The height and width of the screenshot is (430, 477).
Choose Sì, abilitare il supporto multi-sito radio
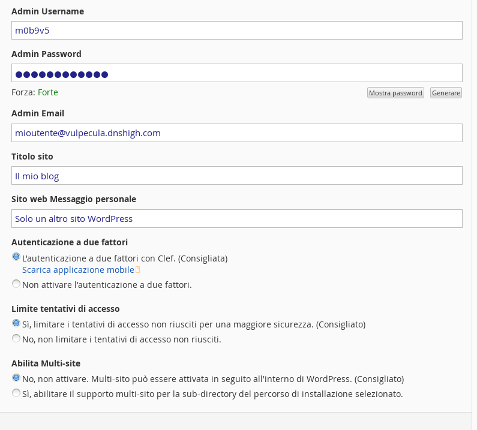click(16, 393)
